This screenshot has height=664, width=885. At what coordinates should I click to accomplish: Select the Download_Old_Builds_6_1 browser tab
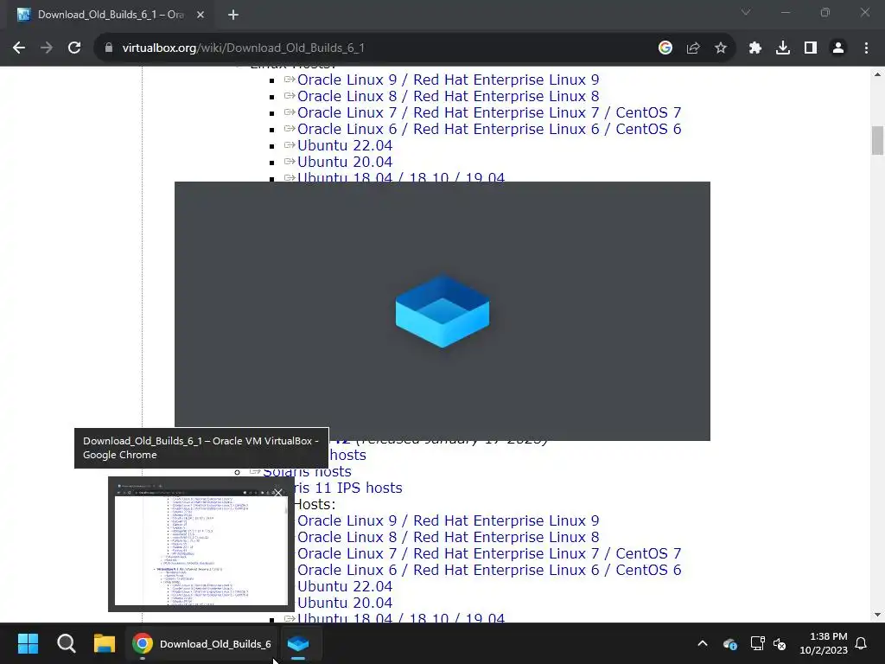coord(111,16)
